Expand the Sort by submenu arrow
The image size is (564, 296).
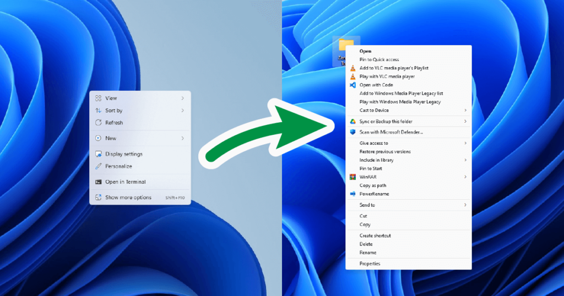point(183,110)
